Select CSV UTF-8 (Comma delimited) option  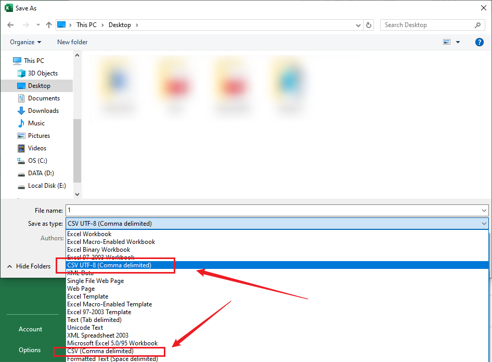coord(277,265)
